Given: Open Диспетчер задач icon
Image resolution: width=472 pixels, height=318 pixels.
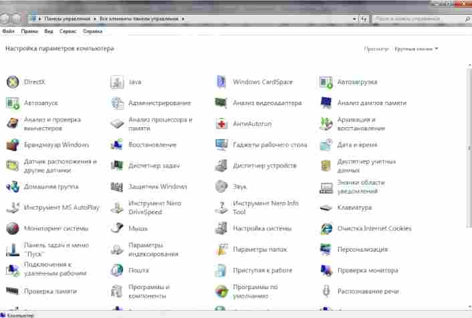Looking at the screenshot, I should pyautogui.click(x=117, y=166).
